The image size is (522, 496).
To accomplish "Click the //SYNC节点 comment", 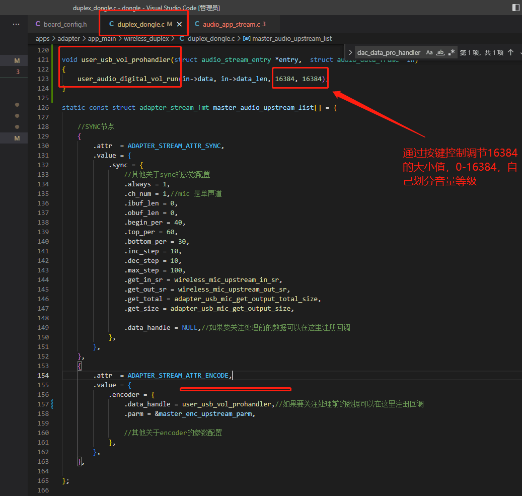I will point(96,126).
